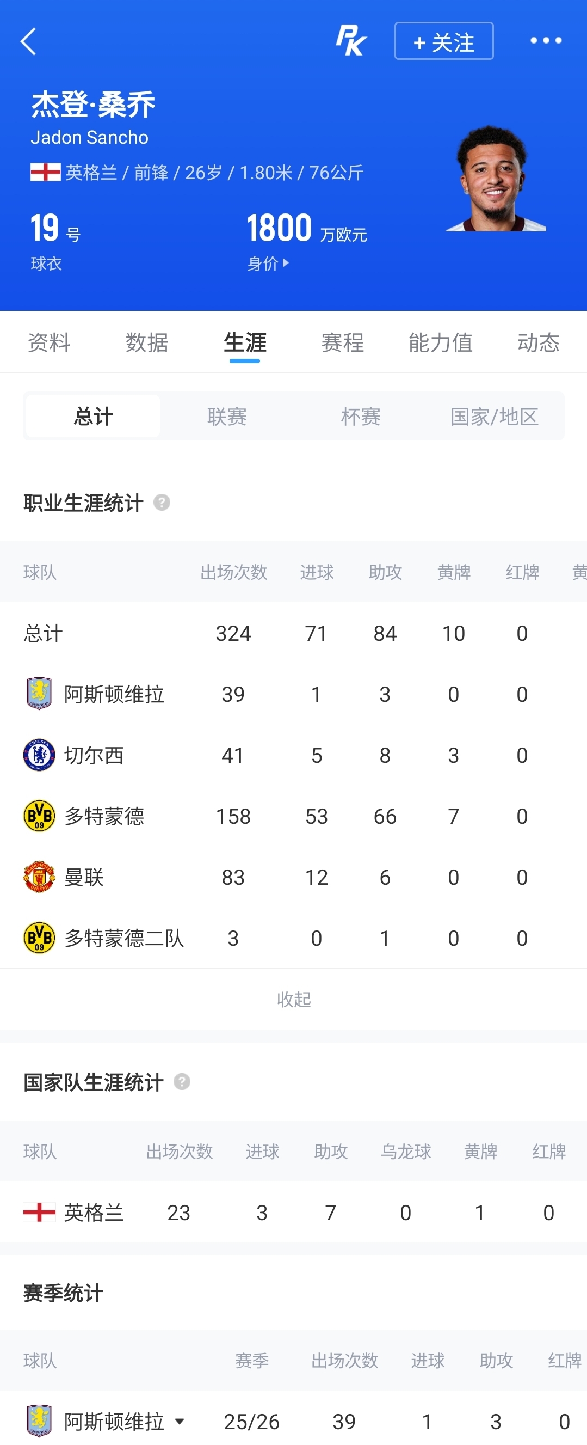Tap Jadon Sancho's profile photo

496,179
